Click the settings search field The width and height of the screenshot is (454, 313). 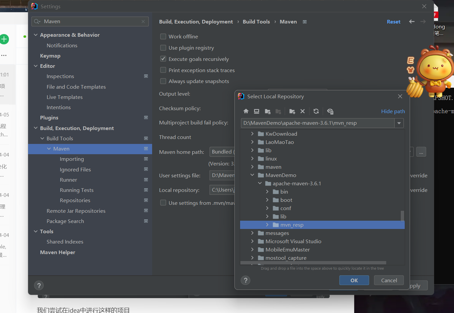pos(90,22)
